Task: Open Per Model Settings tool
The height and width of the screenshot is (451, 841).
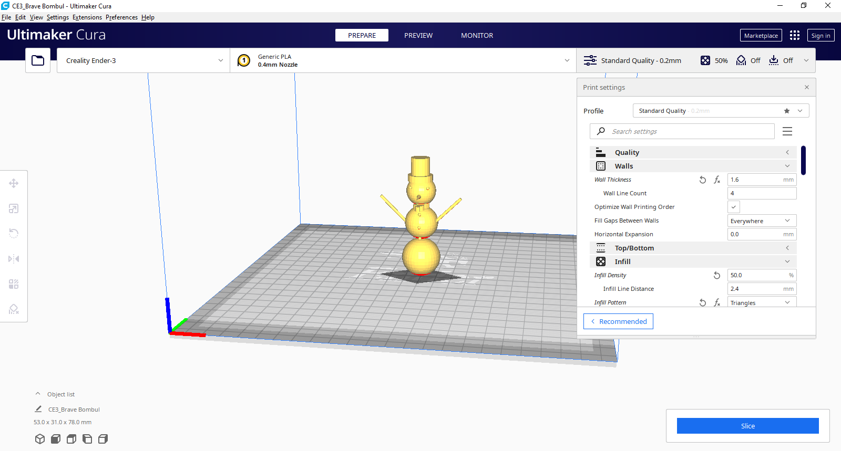Action: tap(14, 284)
